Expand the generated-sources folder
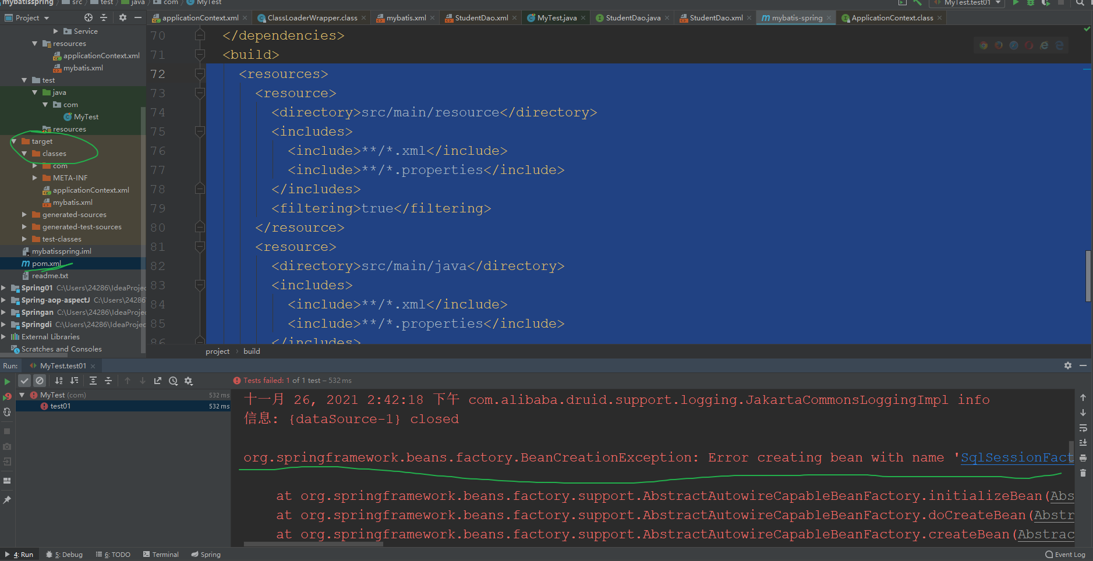1093x561 pixels. click(24, 215)
